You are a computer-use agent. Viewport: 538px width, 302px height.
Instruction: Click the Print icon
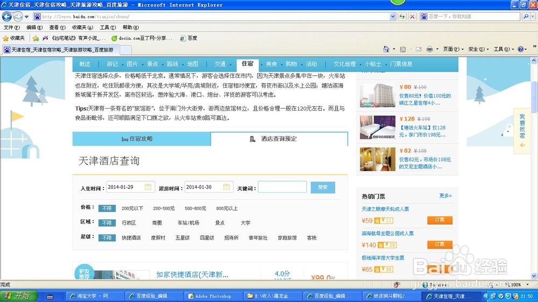429,49
